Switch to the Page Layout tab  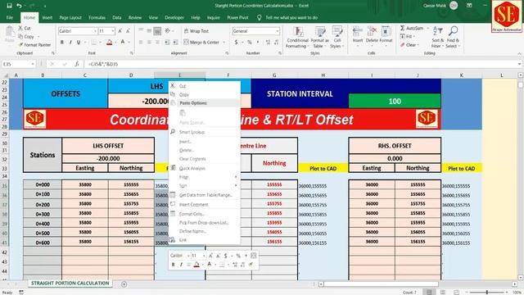(x=70, y=17)
